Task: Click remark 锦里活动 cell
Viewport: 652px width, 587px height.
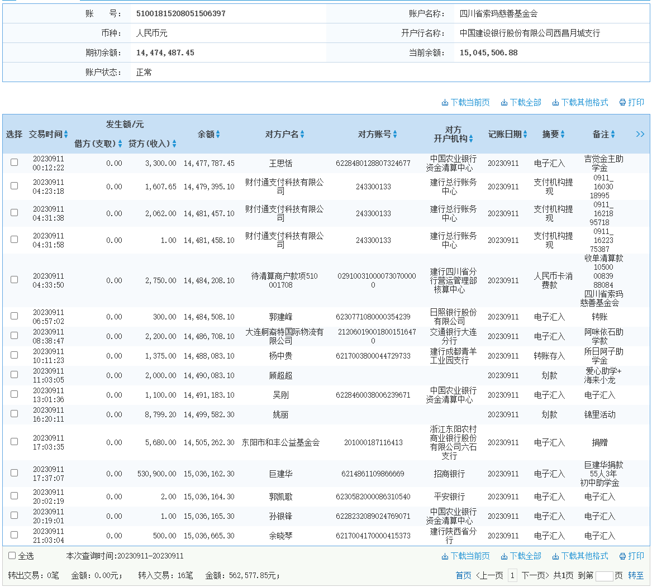Action: [x=599, y=414]
